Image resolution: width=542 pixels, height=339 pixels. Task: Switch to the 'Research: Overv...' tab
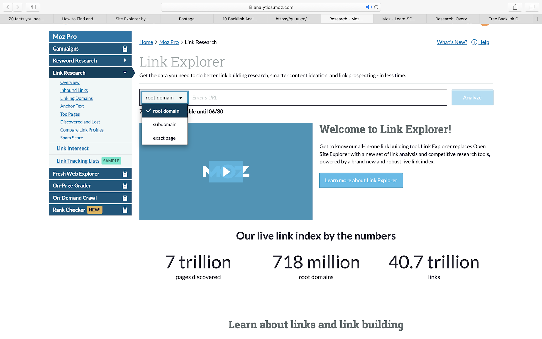click(453, 19)
